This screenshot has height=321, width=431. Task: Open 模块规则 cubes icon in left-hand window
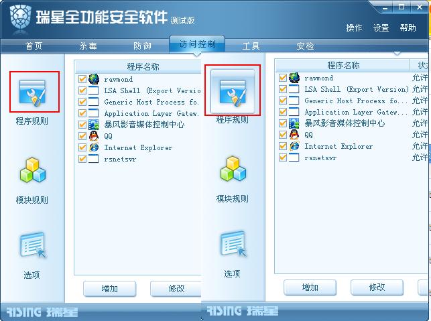tap(32, 170)
